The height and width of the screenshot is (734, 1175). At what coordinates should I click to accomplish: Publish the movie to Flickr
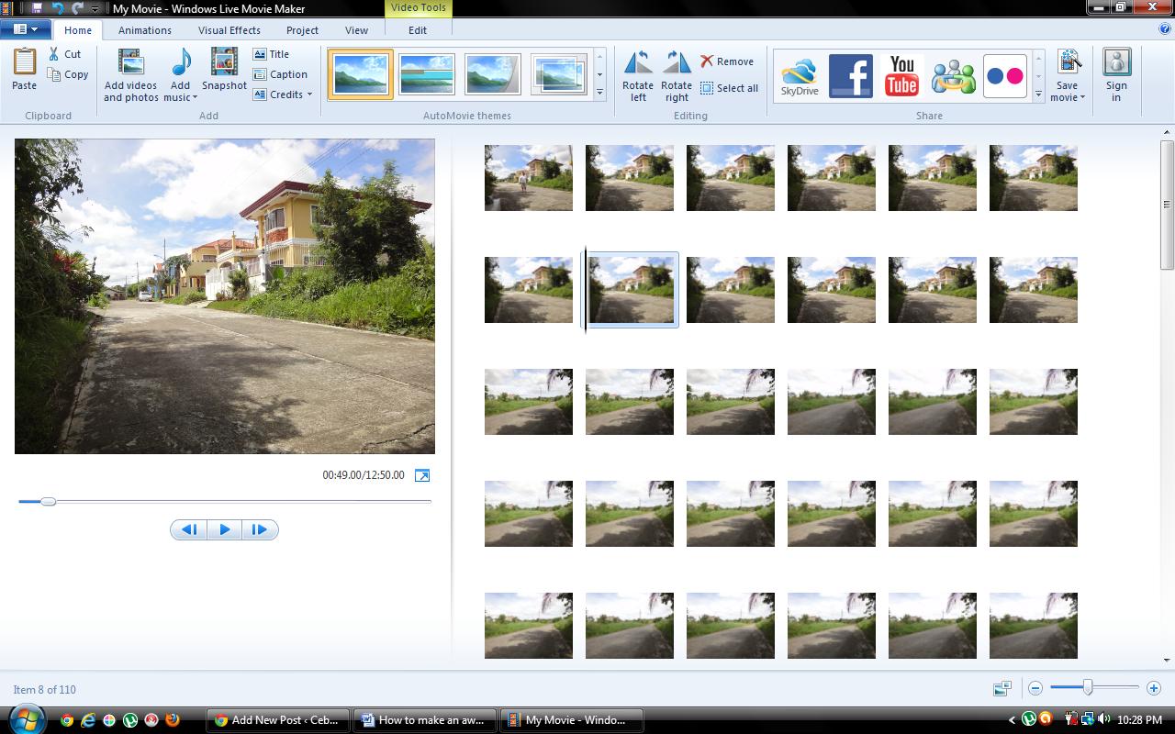[x=1004, y=75]
